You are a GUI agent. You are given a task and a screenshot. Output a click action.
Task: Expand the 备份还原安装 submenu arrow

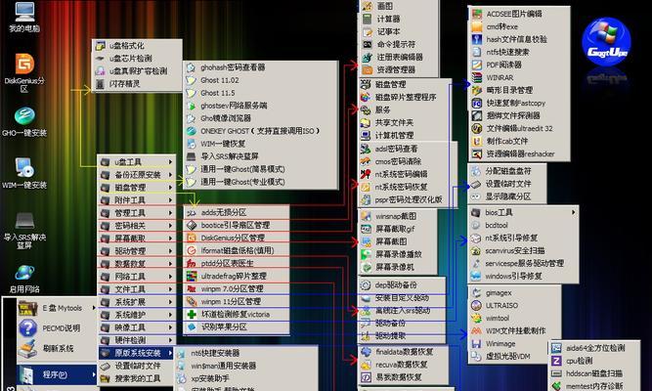coord(170,175)
